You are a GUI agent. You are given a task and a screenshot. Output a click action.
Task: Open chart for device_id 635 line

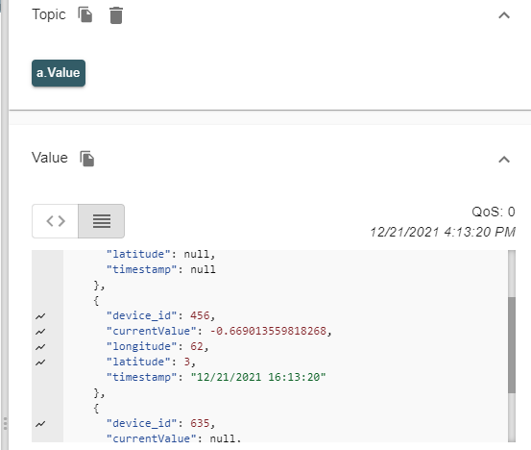pyautogui.click(x=40, y=424)
